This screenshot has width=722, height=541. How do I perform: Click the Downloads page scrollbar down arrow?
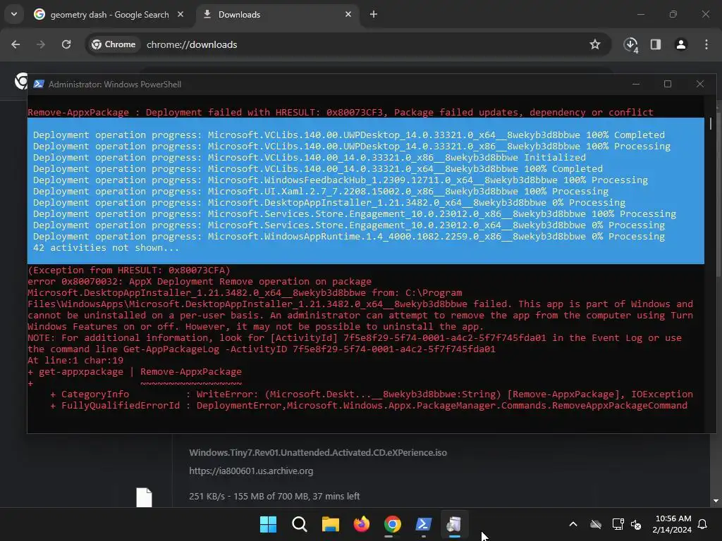716,501
